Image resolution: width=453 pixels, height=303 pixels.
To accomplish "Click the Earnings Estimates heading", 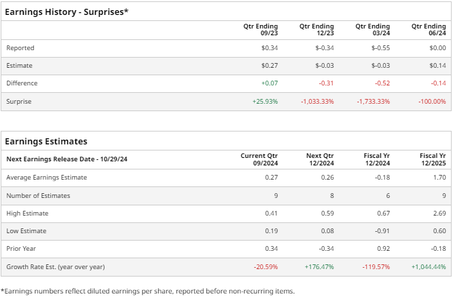I will click(46, 142).
